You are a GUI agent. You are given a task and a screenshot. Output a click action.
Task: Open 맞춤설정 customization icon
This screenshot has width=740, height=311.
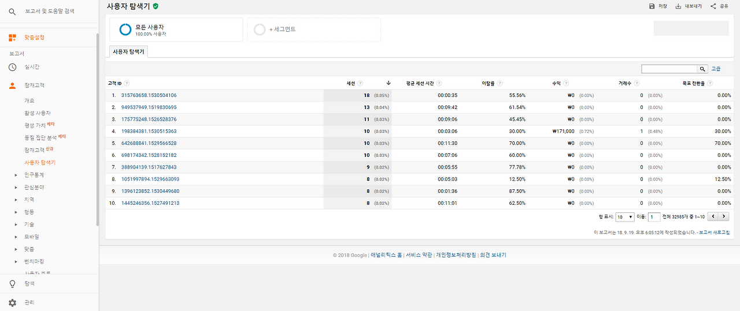(12, 38)
